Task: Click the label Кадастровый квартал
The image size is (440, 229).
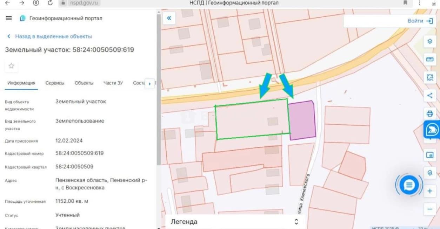Action: (26, 167)
